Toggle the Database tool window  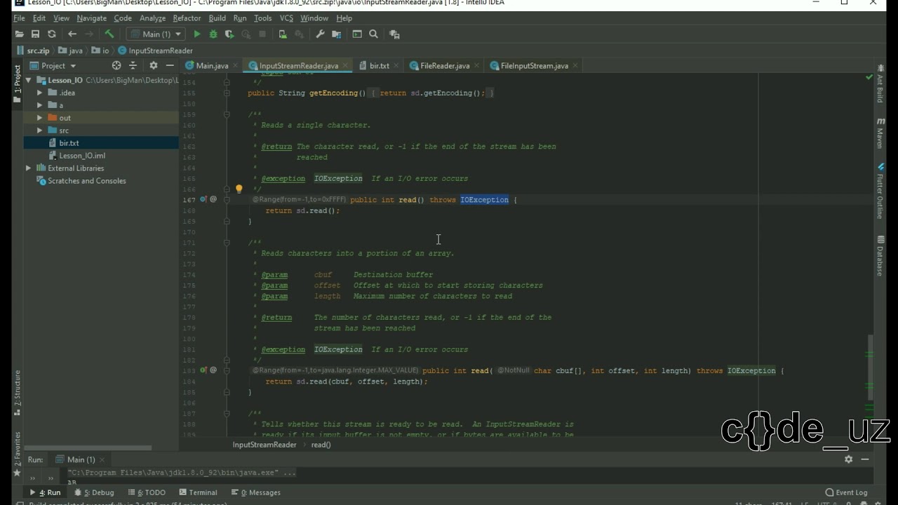(880, 256)
